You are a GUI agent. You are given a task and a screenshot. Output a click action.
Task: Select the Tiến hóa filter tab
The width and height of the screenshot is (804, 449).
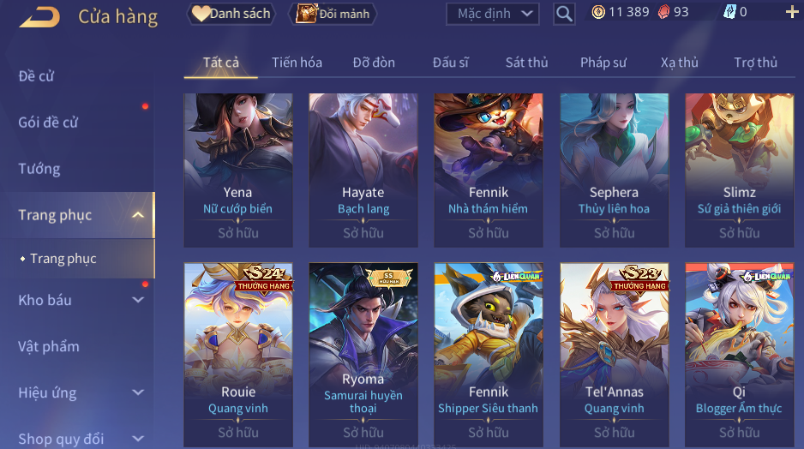pos(297,63)
